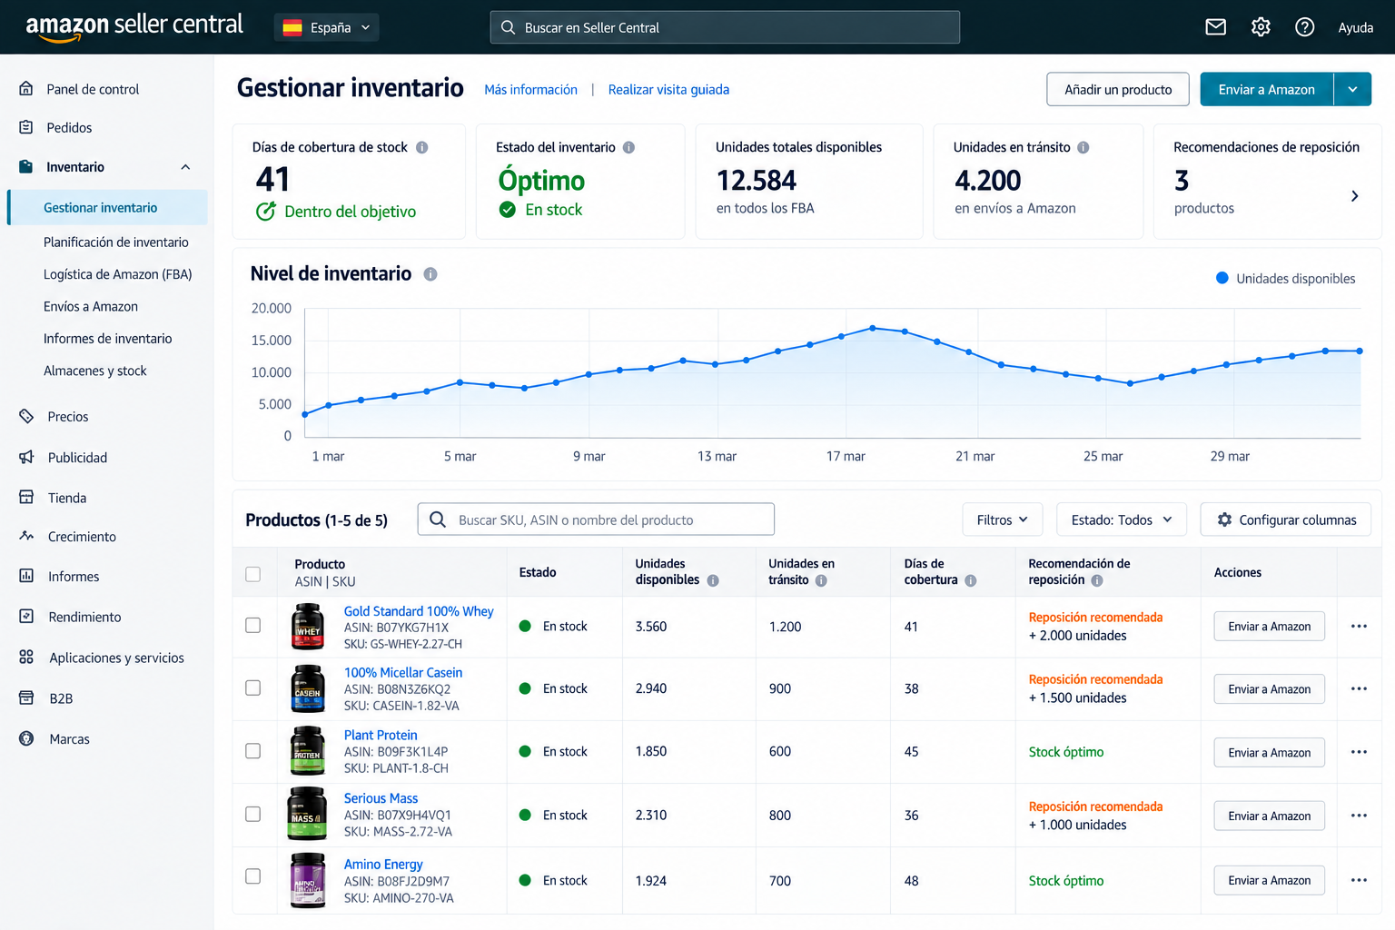Click the Publicidad megaphone icon
This screenshot has height=930, width=1395.
26,457
